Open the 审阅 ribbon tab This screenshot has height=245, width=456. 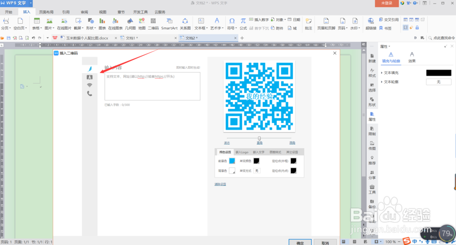pyautogui.click(x=84, y=12)
